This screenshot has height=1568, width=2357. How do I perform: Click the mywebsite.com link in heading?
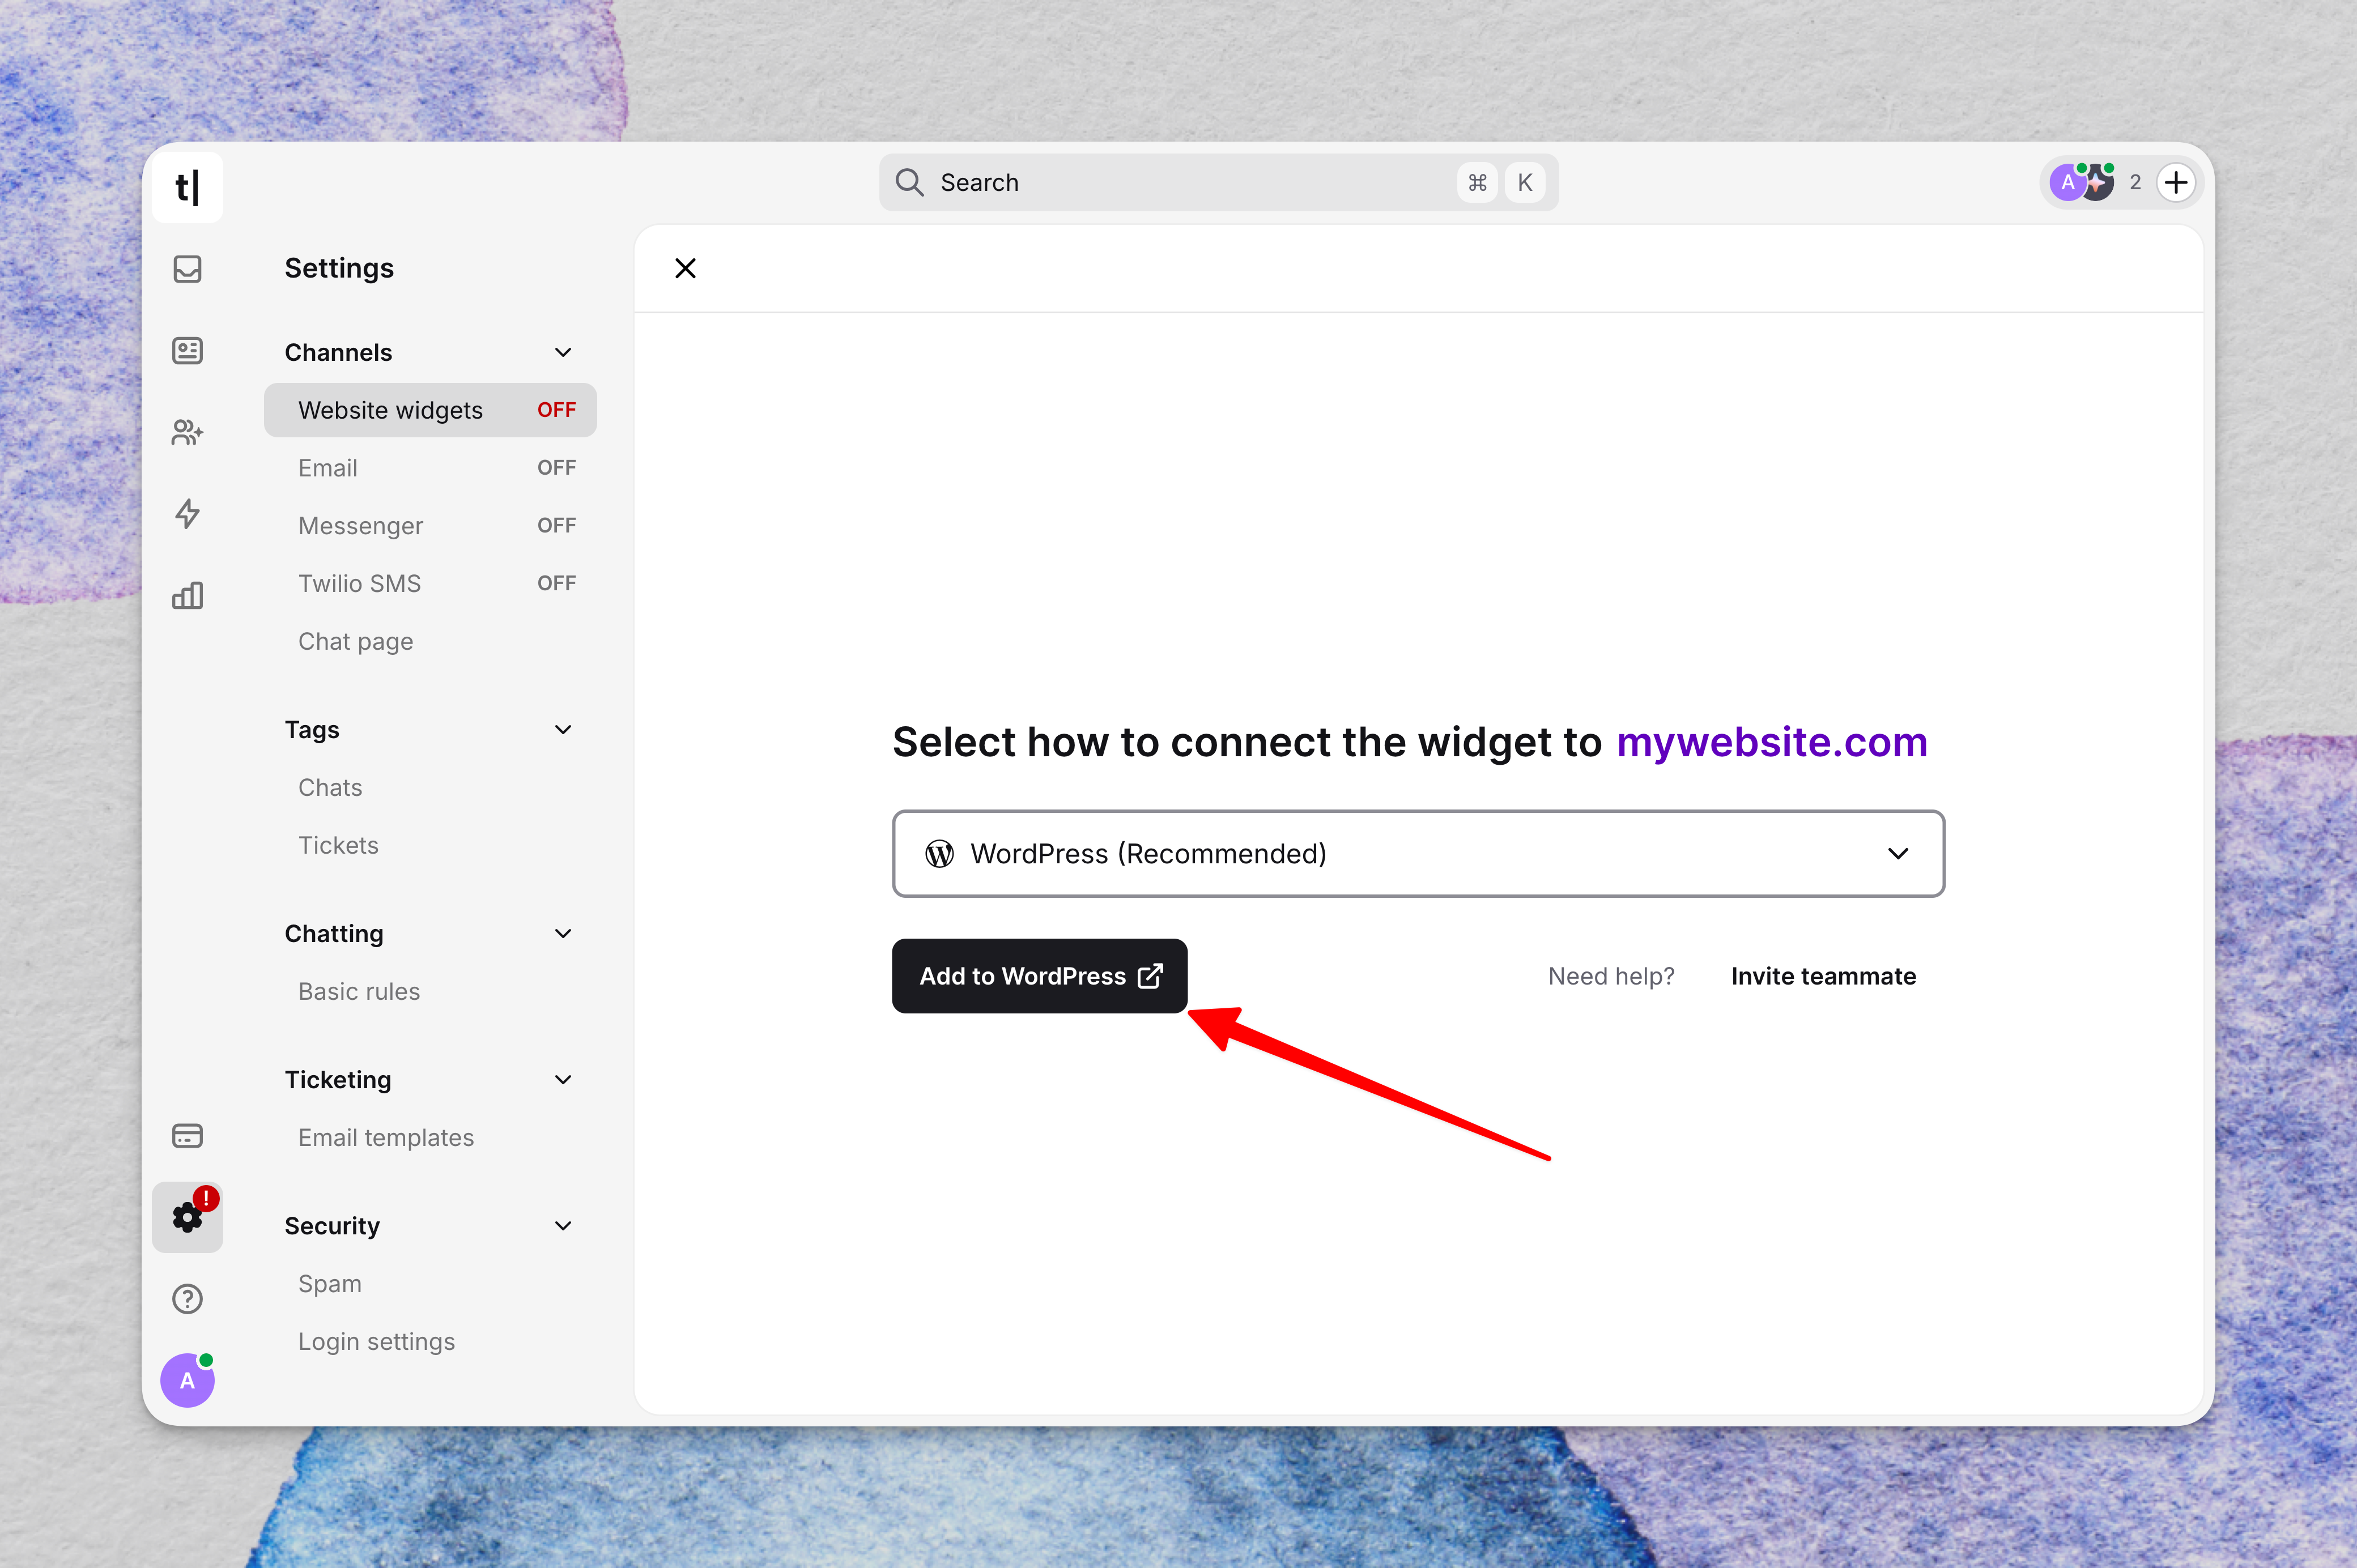pyautogui.click(x=1772, y=742)
